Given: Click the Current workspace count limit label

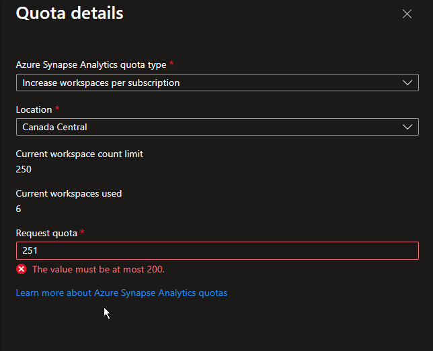Looking at the screenshot, I should click(79, 154).
